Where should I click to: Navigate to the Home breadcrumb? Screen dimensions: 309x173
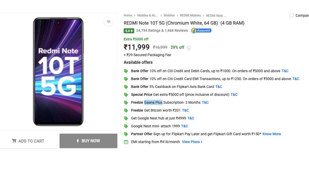click(128, 15)
